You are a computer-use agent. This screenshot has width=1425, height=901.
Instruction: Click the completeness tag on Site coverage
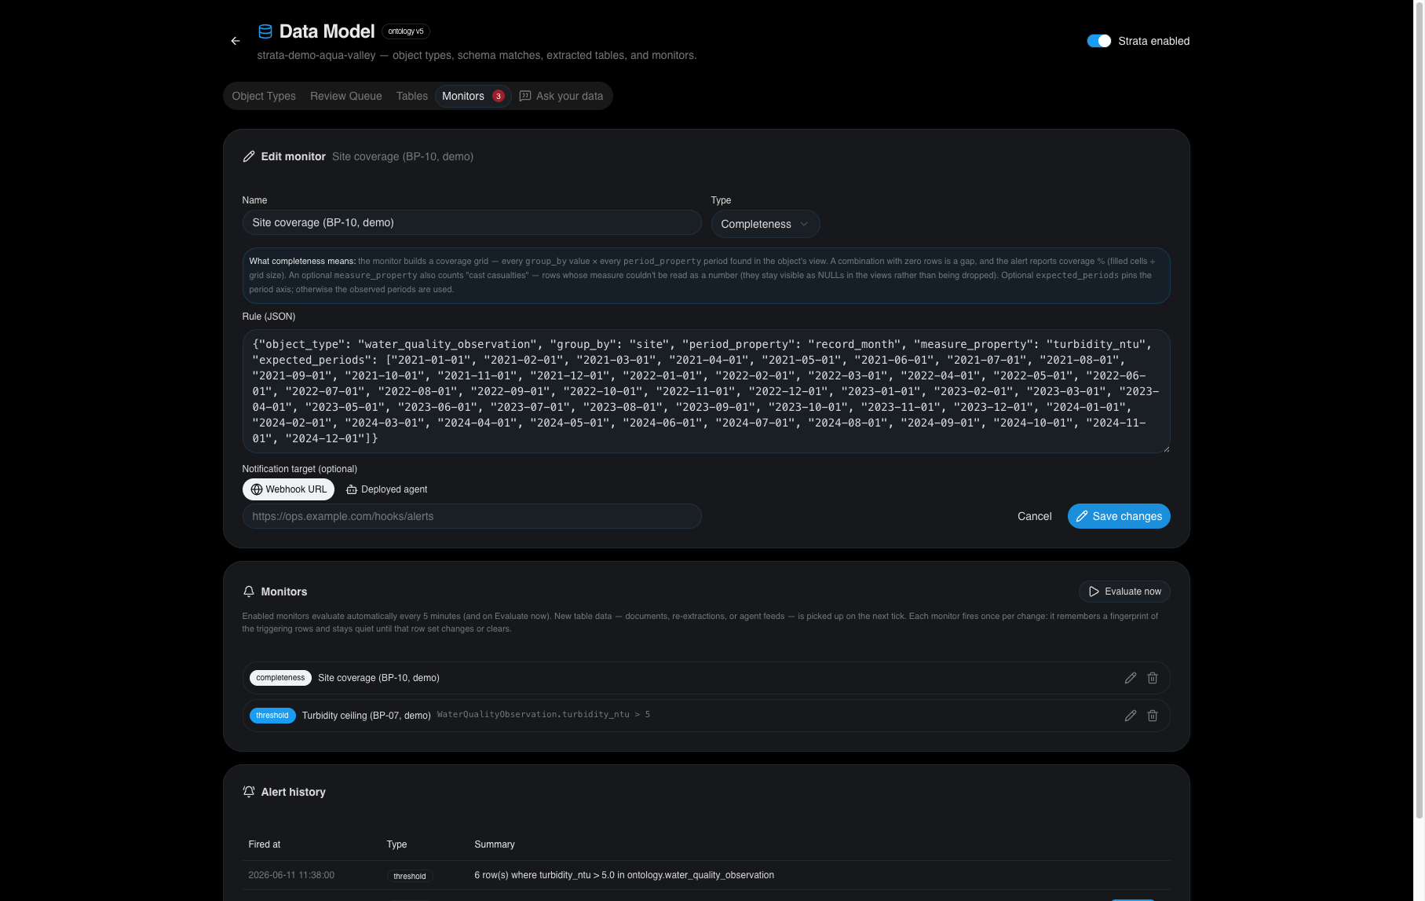coord(280,678)
